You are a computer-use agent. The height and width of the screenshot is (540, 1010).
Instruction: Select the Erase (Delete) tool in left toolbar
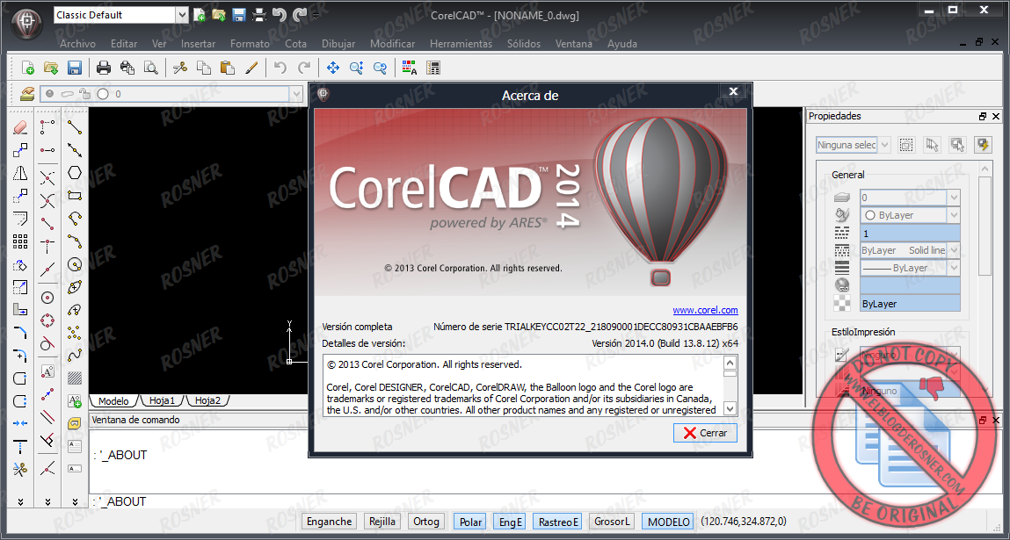click(x=20, y=126)
